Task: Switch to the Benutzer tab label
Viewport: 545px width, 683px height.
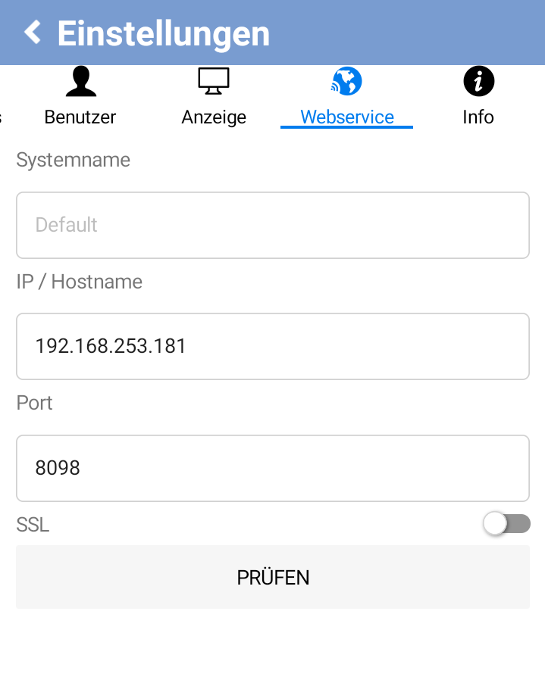Action: pyautogui.click(x=80, y=117)
